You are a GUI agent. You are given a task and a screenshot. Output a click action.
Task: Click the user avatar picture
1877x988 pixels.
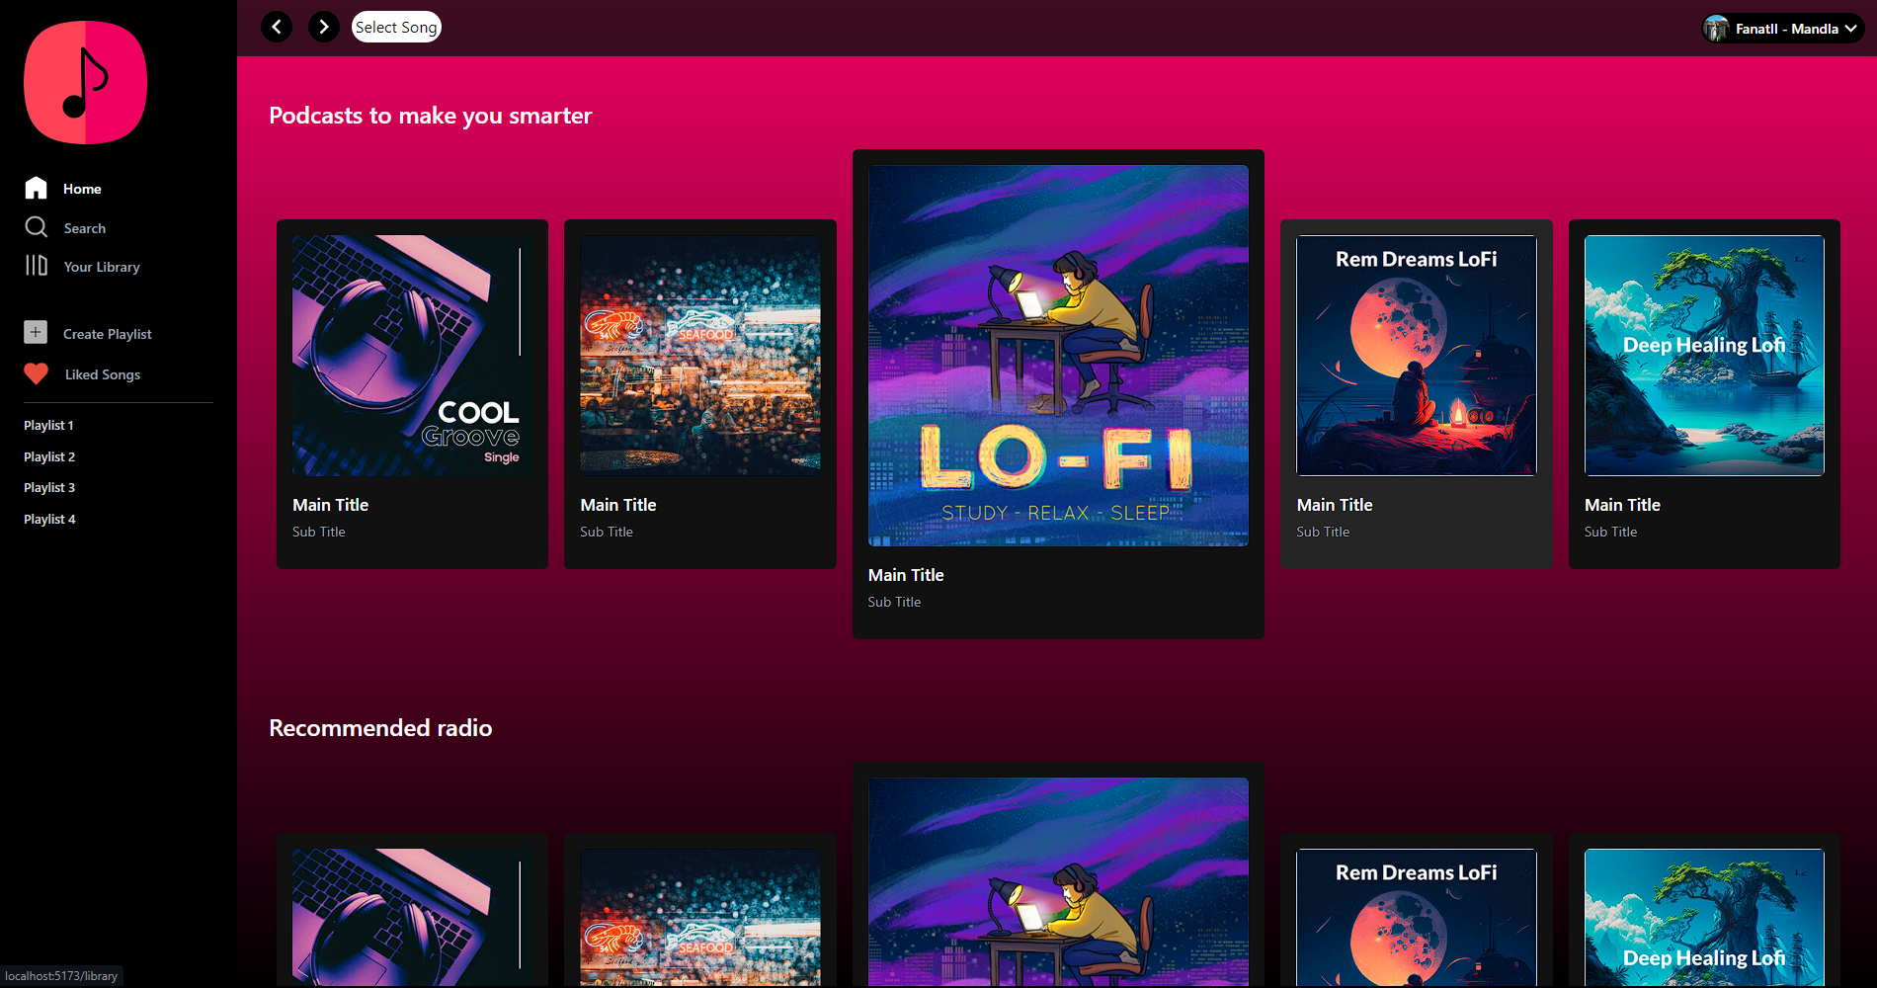pos(1717,29)
